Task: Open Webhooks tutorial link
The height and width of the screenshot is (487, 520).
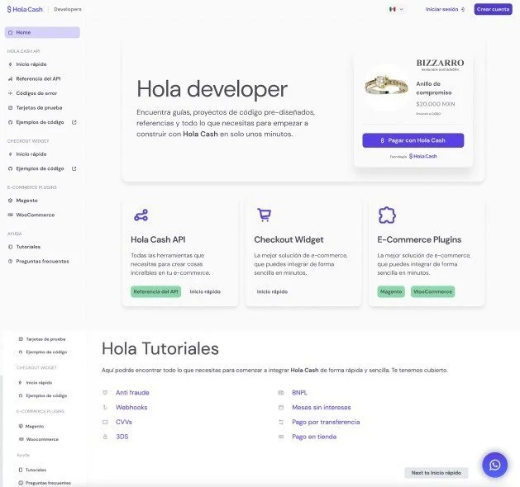Action: 131,407
